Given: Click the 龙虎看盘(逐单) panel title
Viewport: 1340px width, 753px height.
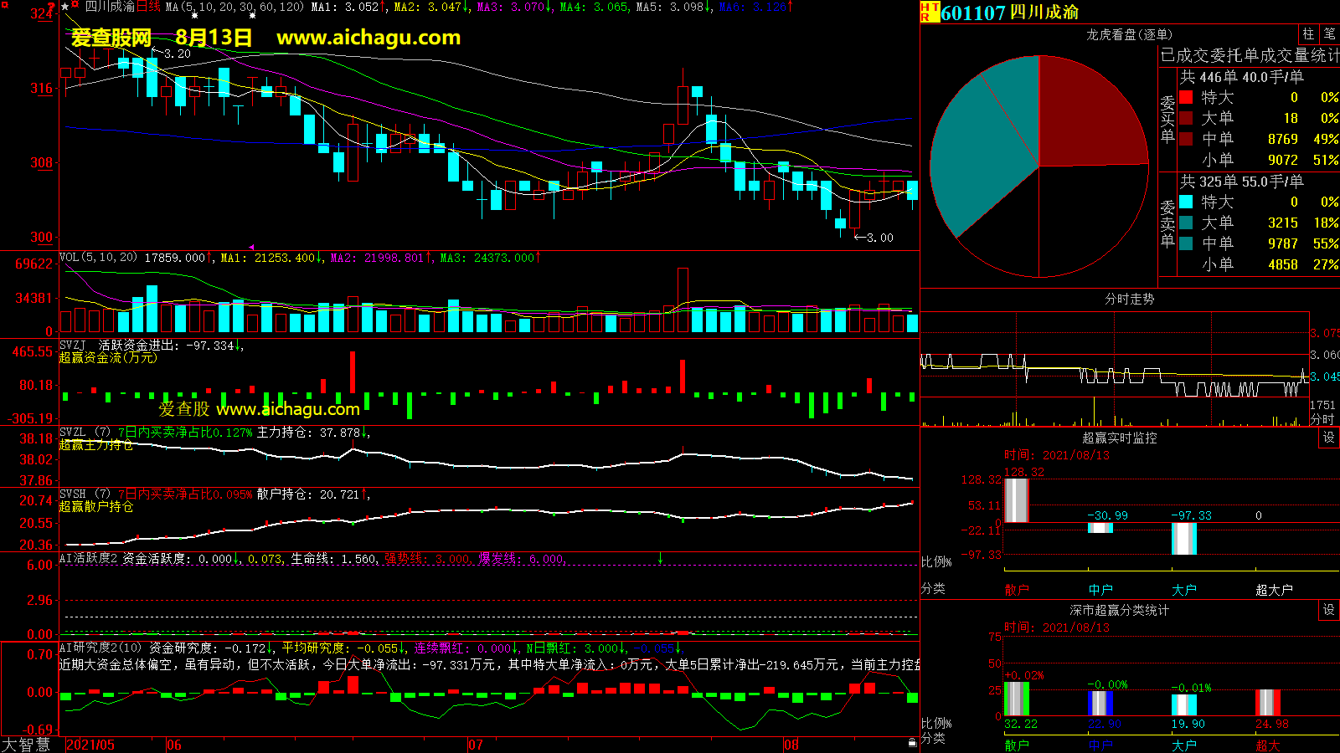Looking at the screenshot, I should [1129, 34].
